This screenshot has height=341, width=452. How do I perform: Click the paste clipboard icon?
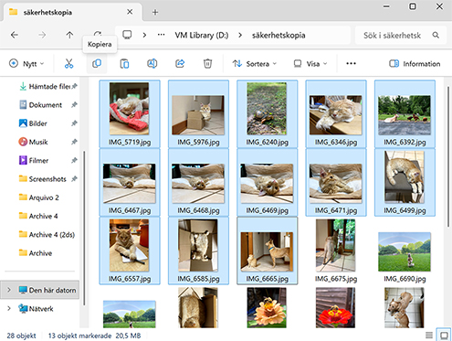124,64
